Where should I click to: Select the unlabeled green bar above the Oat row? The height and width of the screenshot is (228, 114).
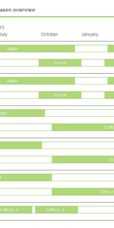point(21,145)
